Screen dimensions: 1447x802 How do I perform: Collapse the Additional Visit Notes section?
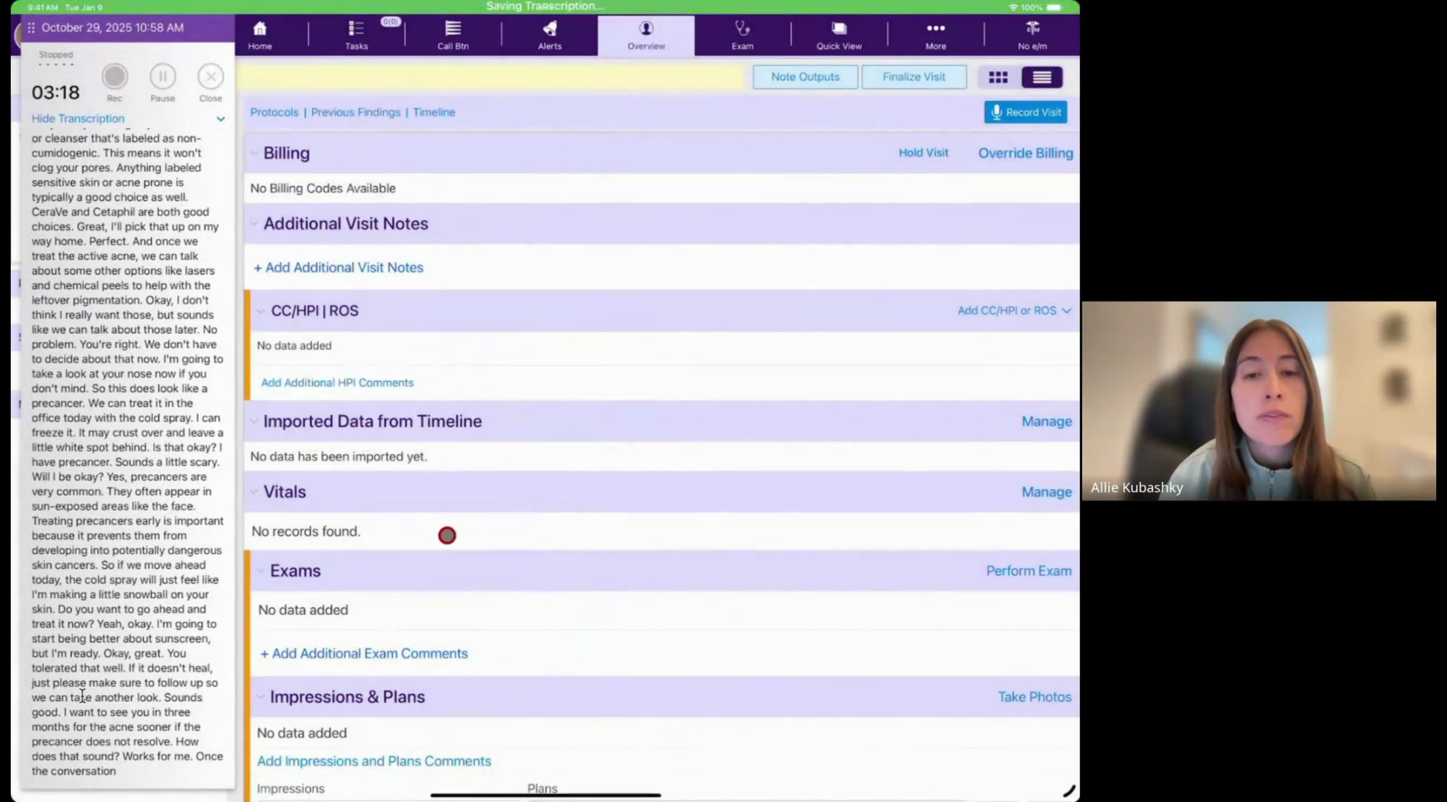pos(254,224)
